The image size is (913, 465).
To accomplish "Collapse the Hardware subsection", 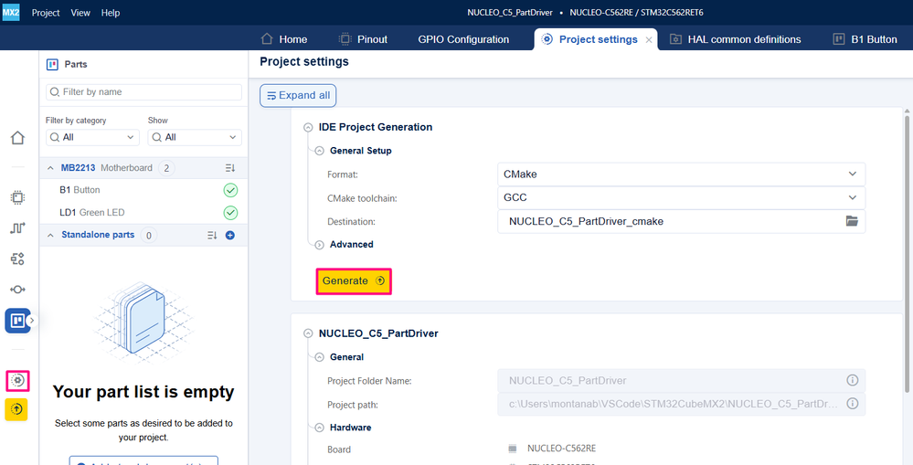I will click(x=319, y=428).
